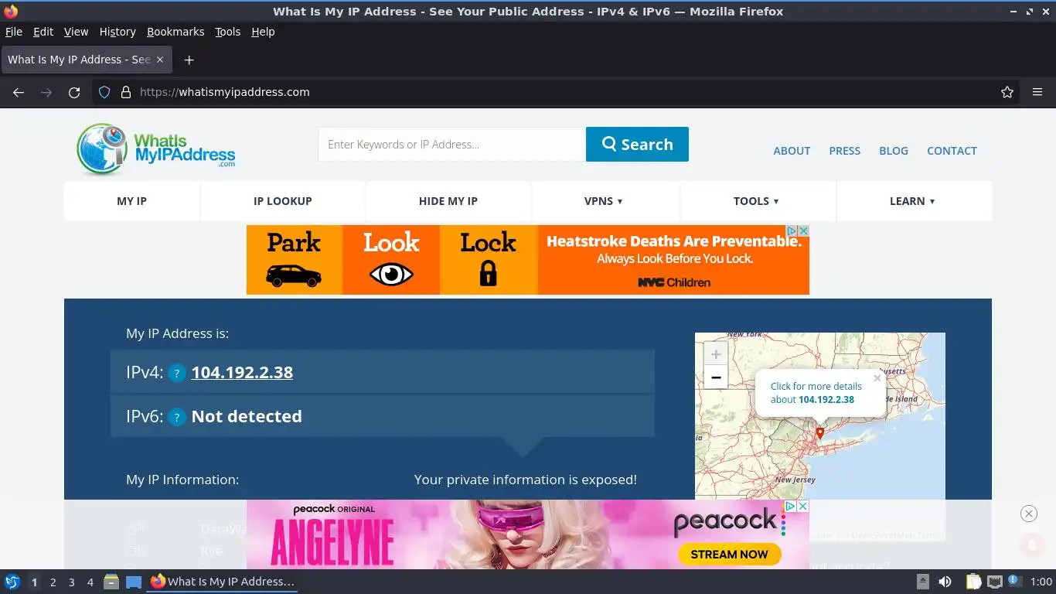The width and height of the screenshot is (1056, 594).
Task: Switch to workspace 4
Action: pos(90,582)
